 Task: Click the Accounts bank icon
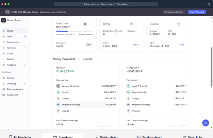pos(4,65)
